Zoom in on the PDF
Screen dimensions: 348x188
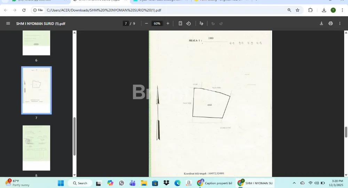pyautogui.click(x=168, y=24)
